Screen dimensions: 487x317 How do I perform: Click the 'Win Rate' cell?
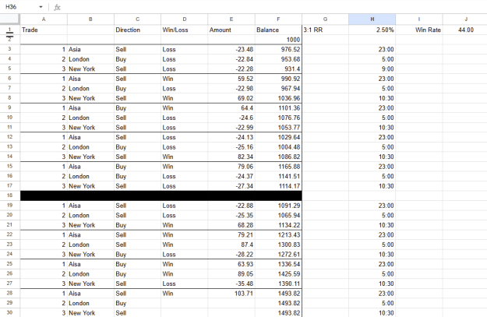pos(419,30)
